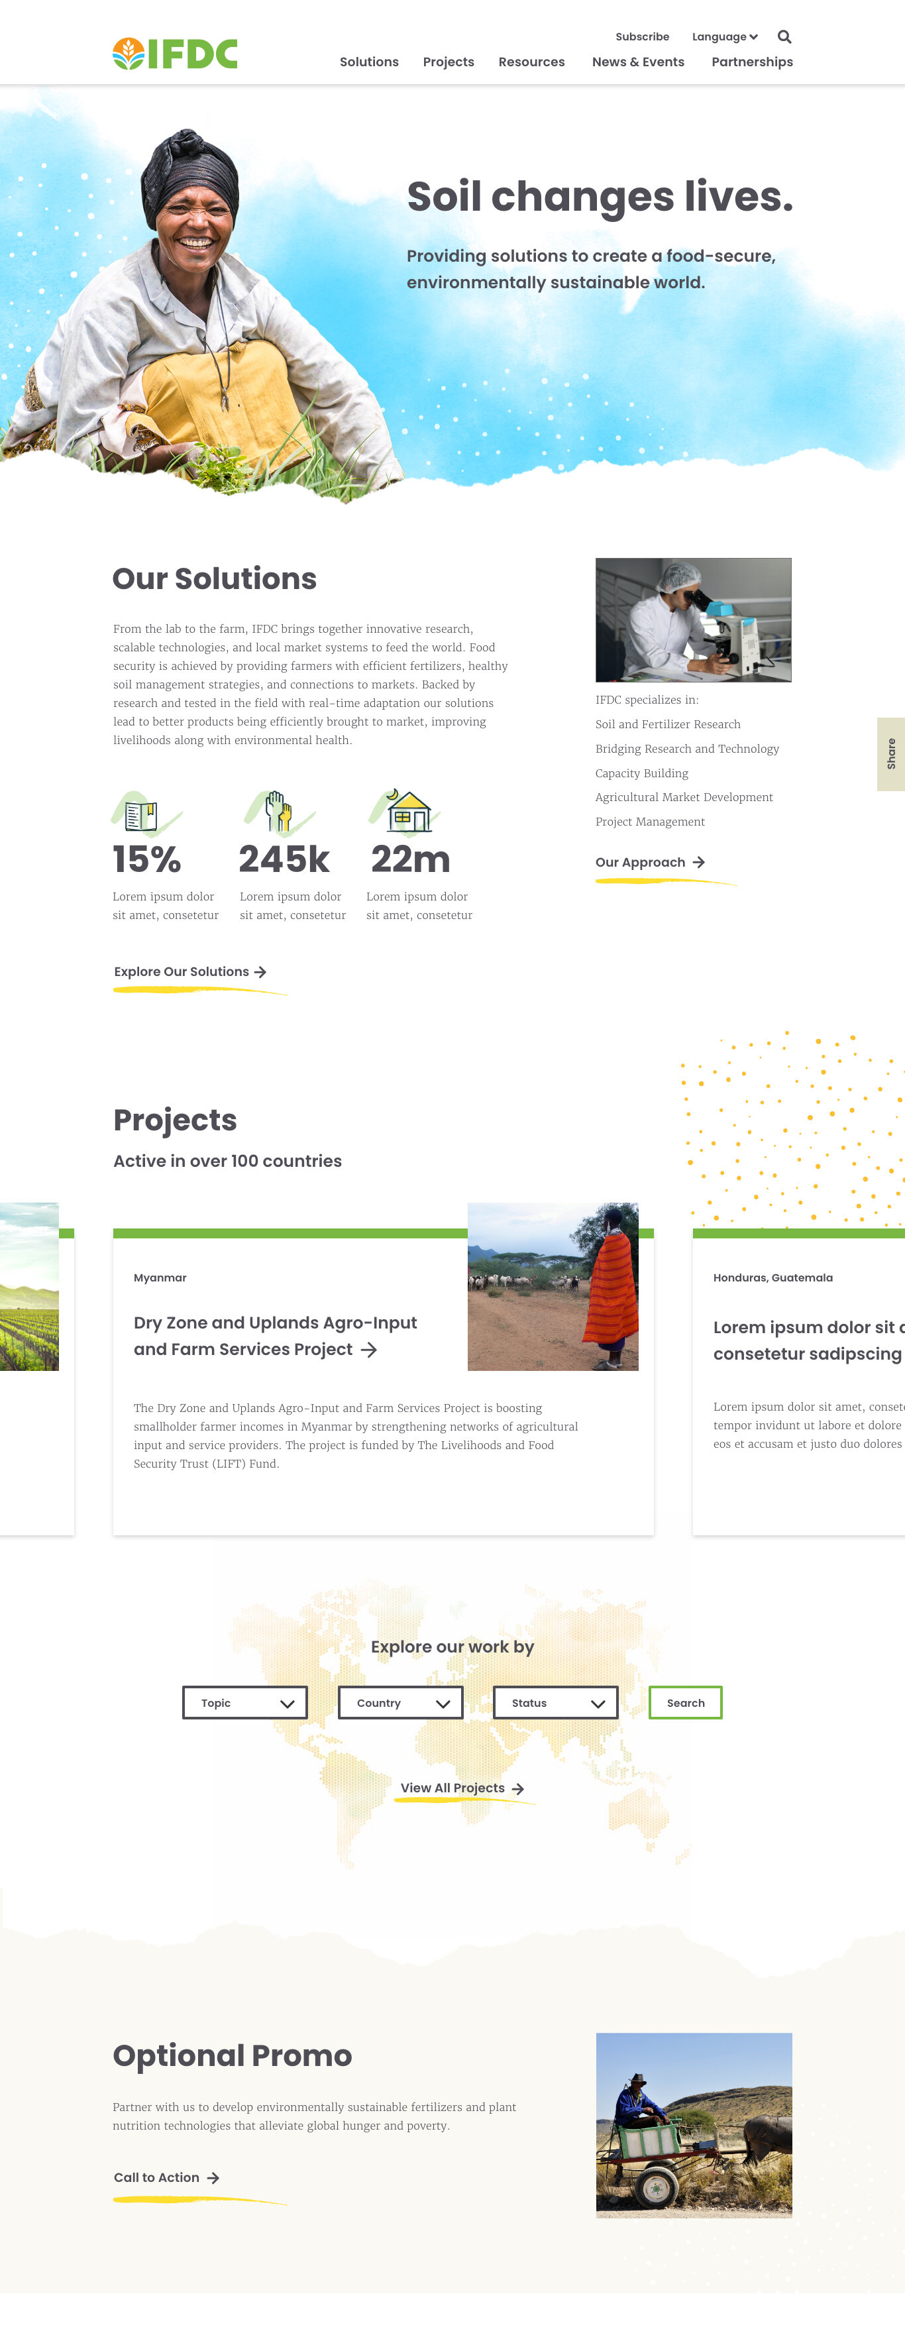Click the Myanmar project herder photo
This screenshot has width=905, height=2335.
tap(553, 1286)
